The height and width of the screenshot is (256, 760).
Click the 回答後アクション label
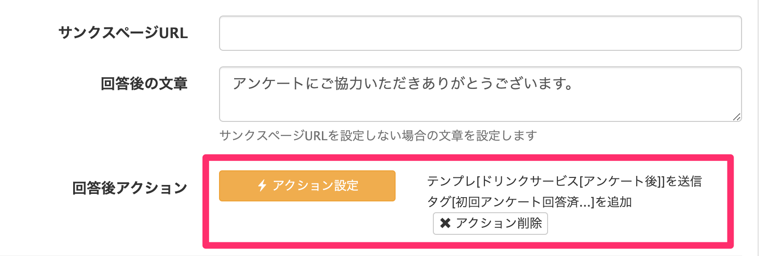130,188
